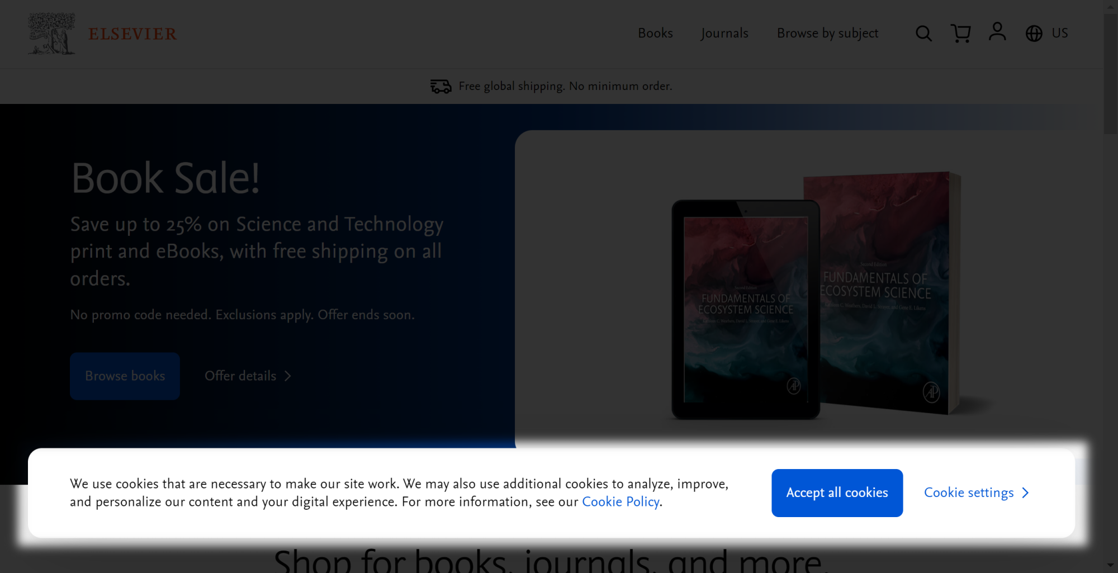Click the Elsevier tree logo

[50, 34]
